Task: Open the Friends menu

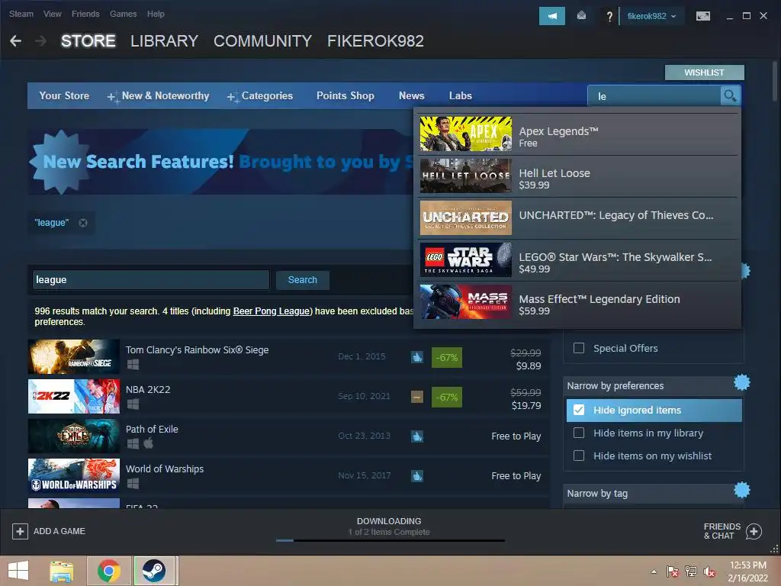Action: [85, 14]
